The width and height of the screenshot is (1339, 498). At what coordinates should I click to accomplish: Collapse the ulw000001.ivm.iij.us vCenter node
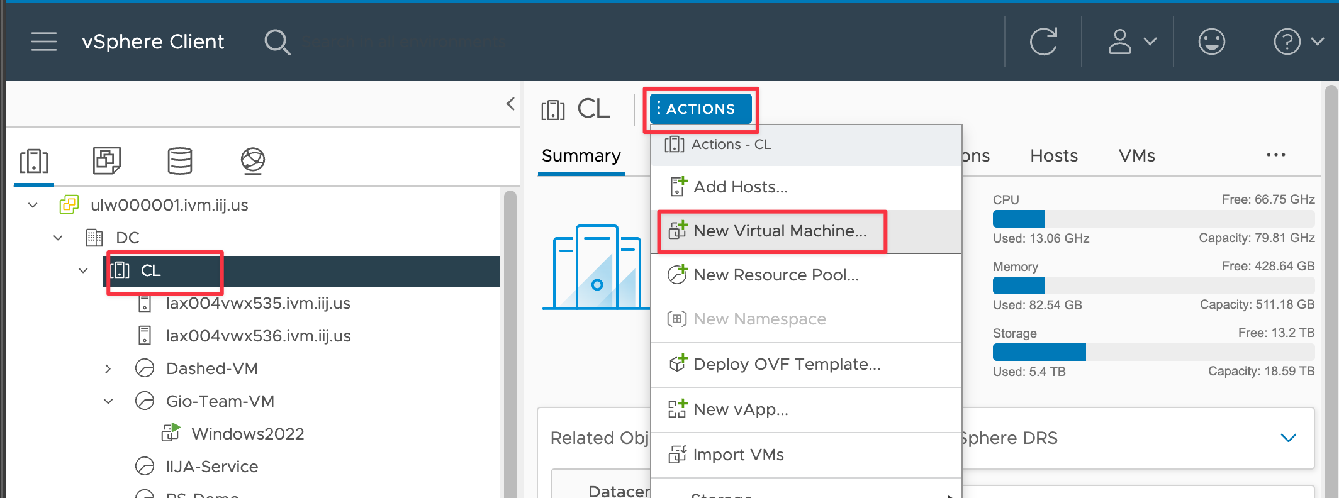click(33, 205)
